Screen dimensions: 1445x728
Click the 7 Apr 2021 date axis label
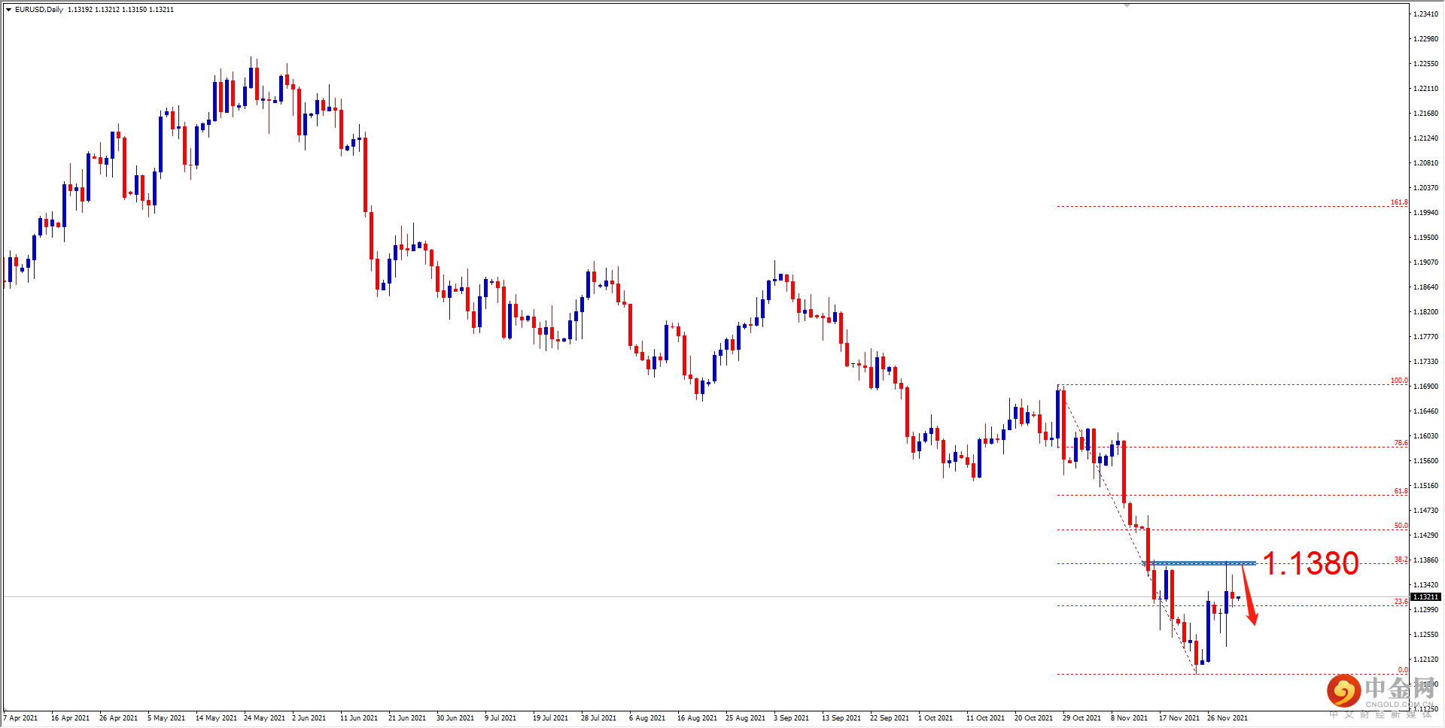21,718
